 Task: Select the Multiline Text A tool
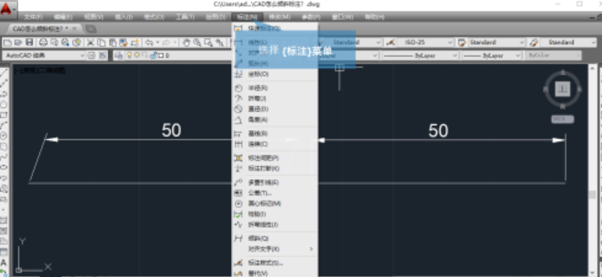[4, 263]
